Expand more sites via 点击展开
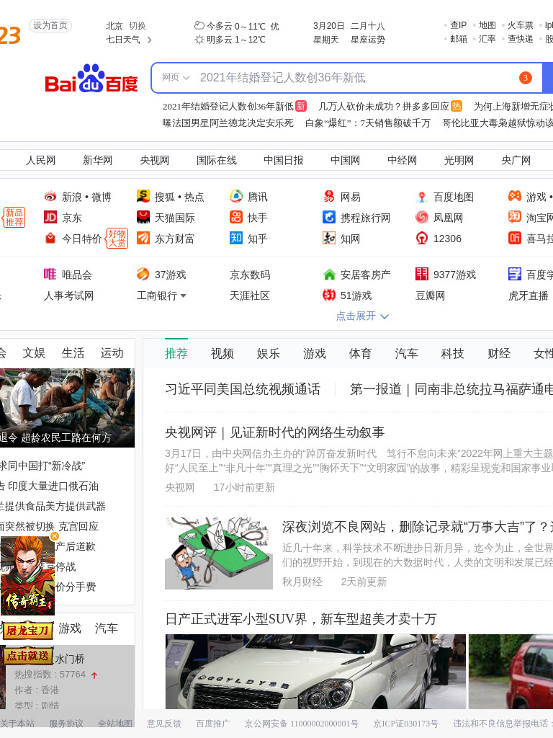 tap(362, 316)
